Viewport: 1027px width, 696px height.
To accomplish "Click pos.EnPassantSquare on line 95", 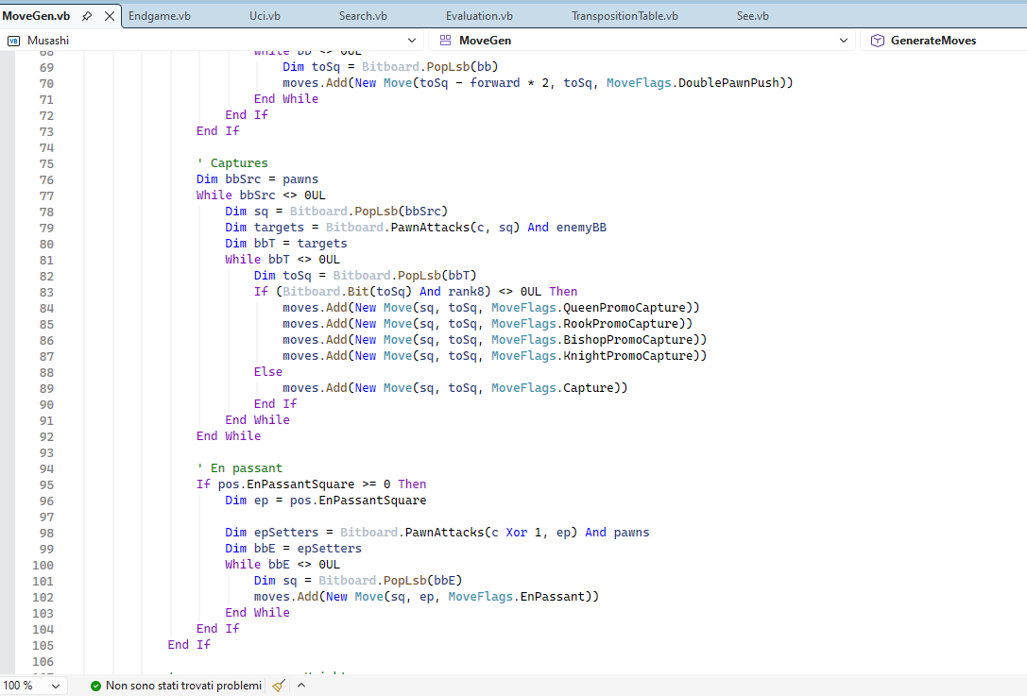I will 286,484.
